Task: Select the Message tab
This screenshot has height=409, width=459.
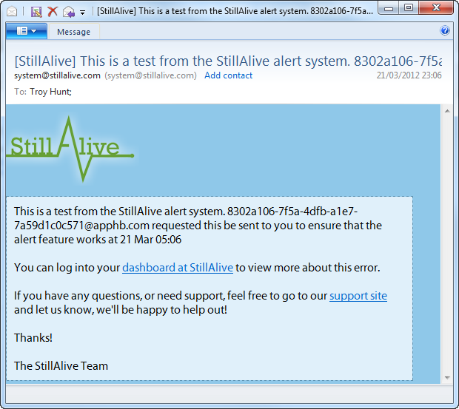Action: coord(74,32)
